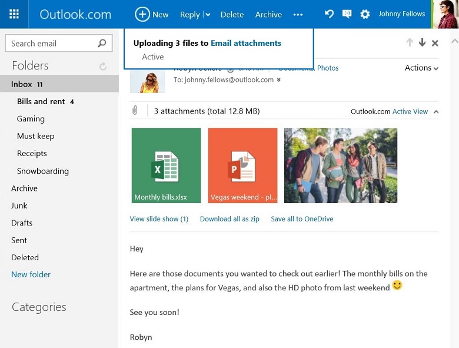This screenshot has height=348, width=459.
Task: Open the Actions dropdown menu
Action: click(x=421, y=68)
